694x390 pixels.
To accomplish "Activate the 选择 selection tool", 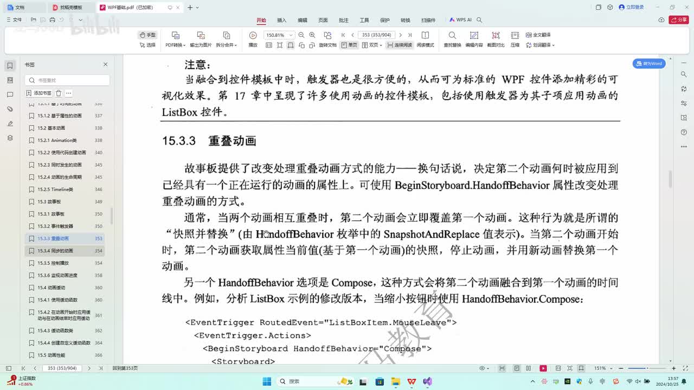I will pos(147,45).
